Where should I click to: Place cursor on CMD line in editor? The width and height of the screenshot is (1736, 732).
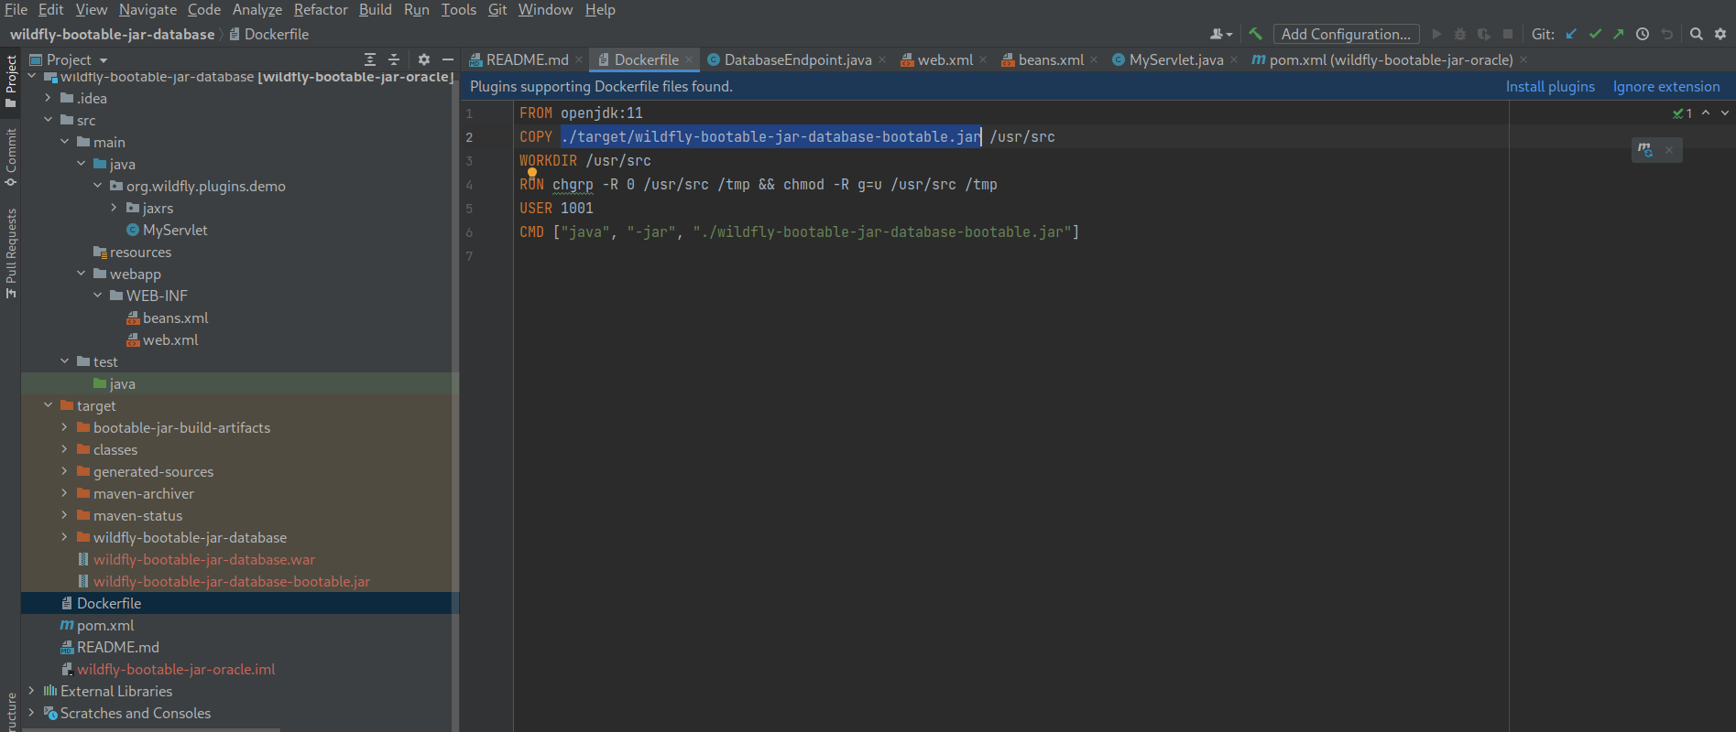[799, 232]
